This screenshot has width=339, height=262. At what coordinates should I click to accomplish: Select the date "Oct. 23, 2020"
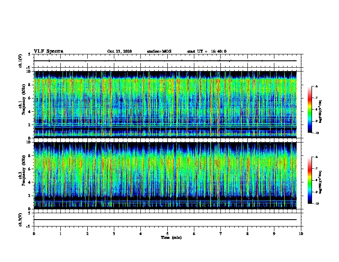(x=119, y=51)
